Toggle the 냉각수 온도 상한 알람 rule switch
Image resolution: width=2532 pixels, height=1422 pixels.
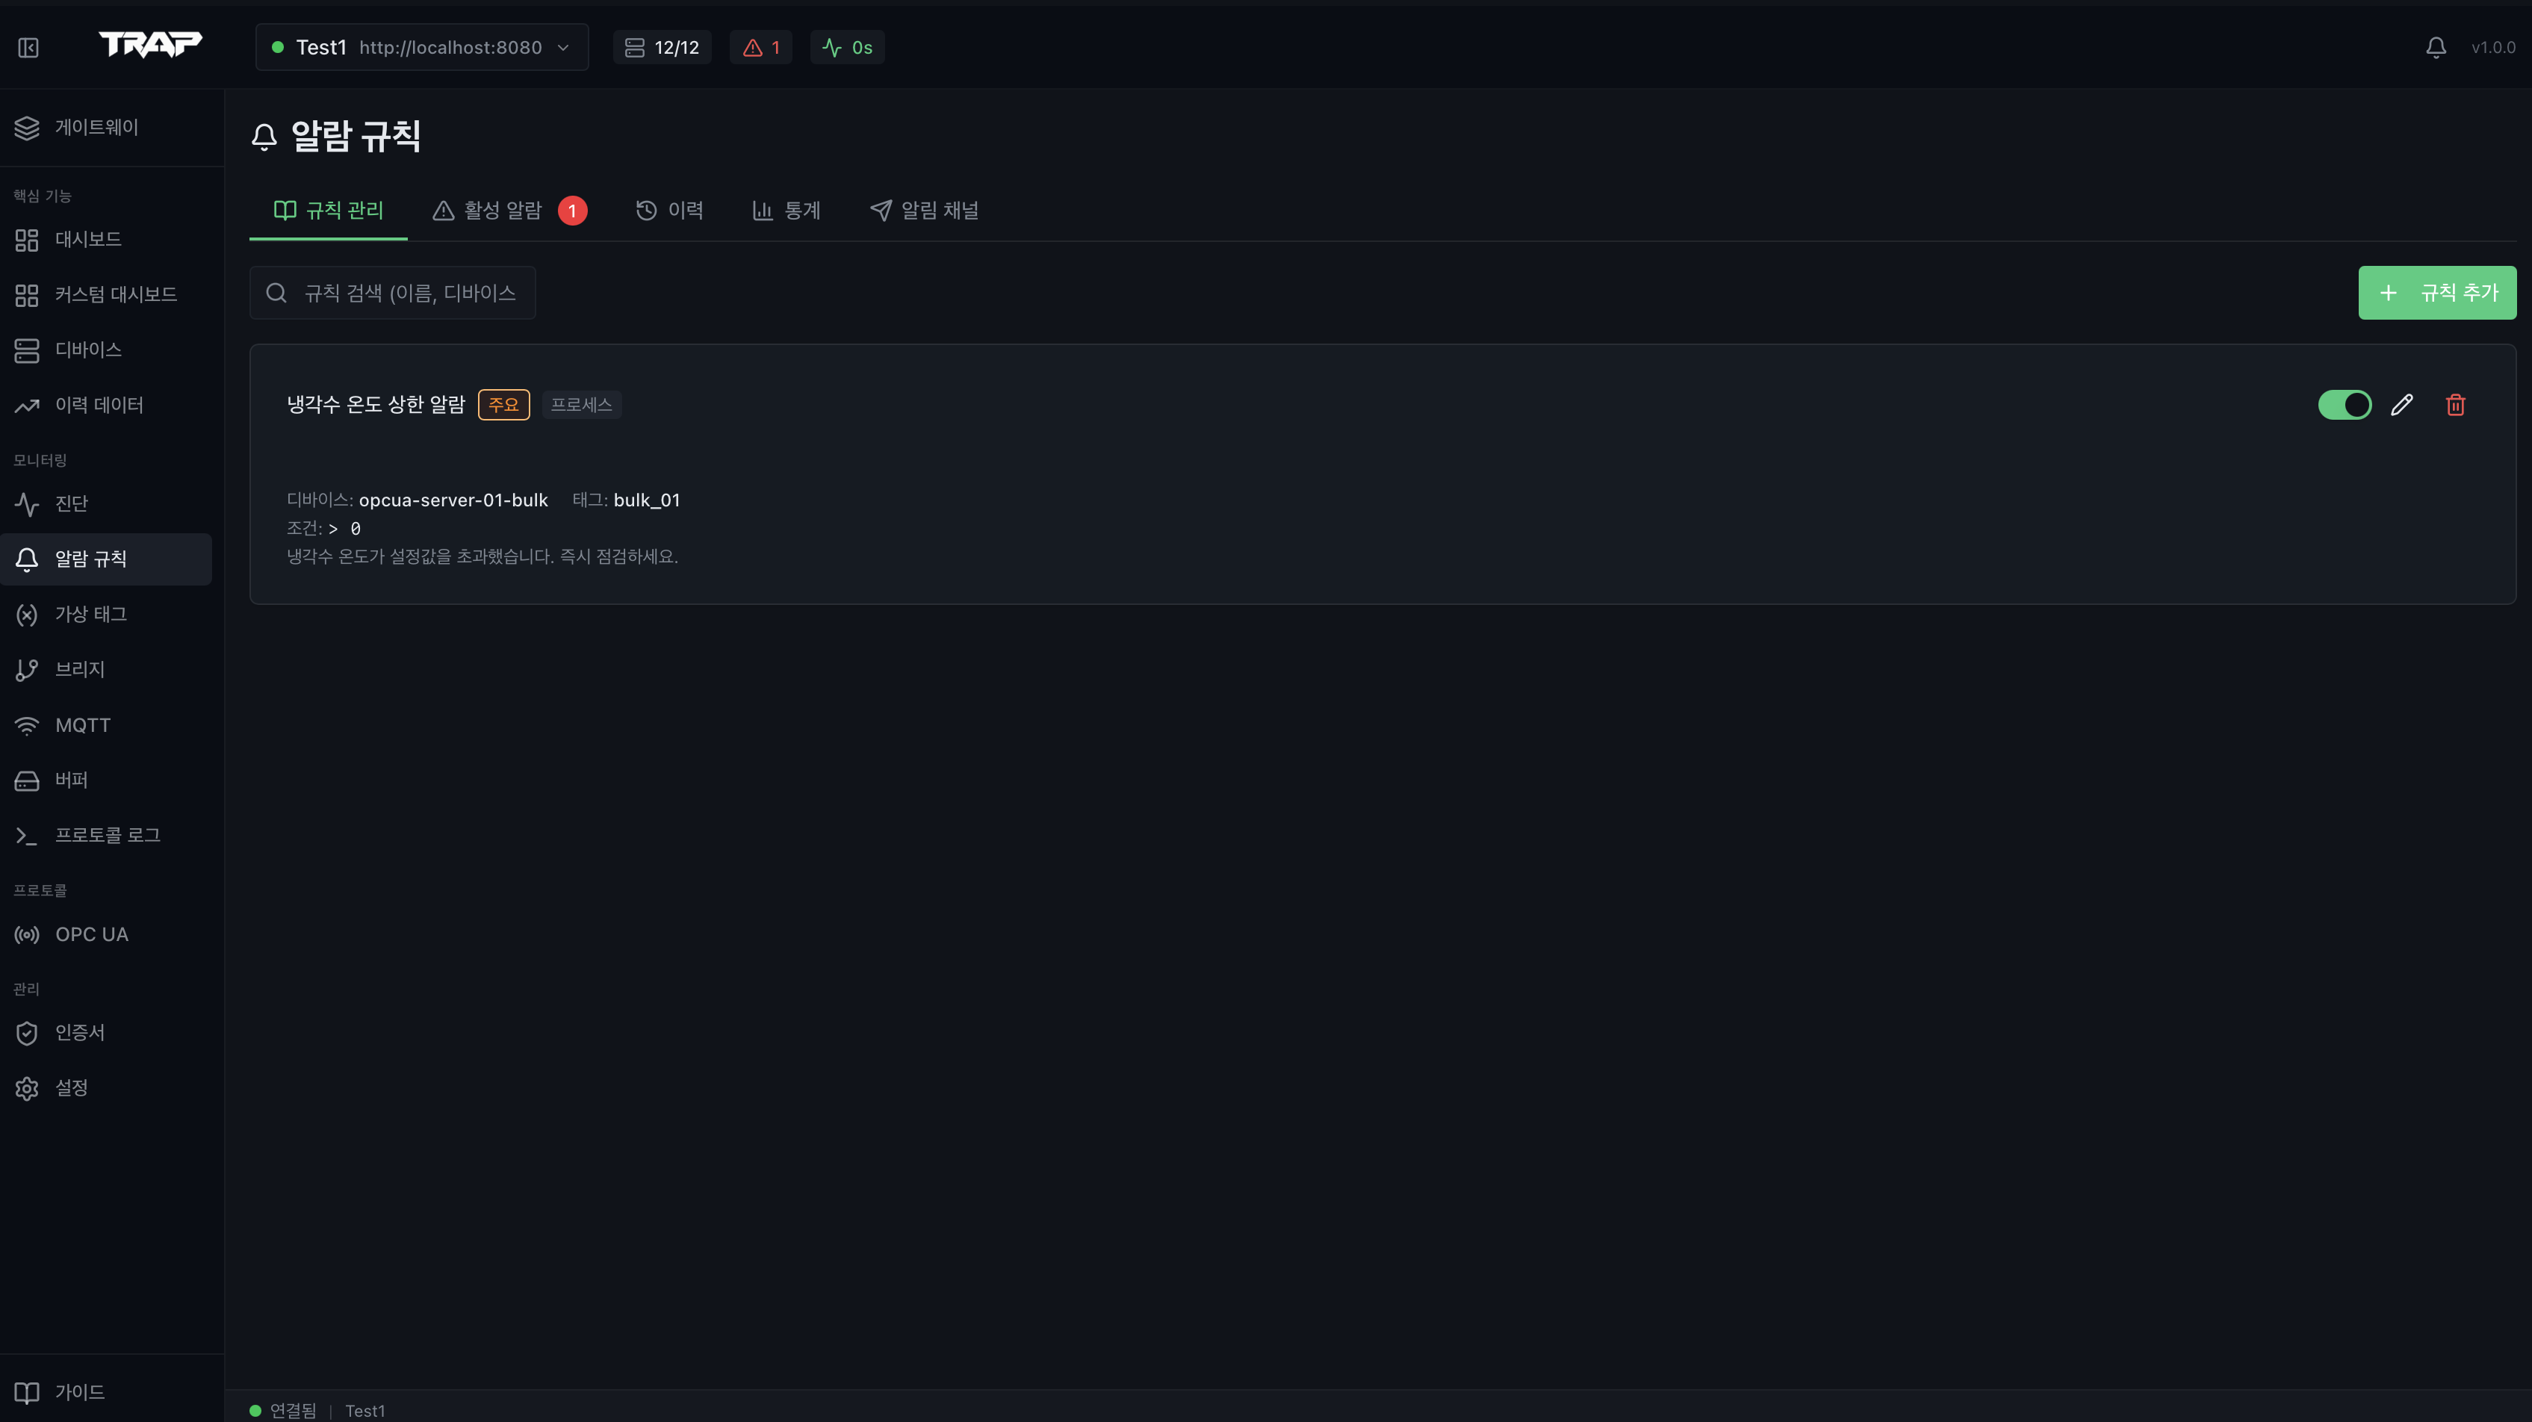click(x=2345, y=404)
